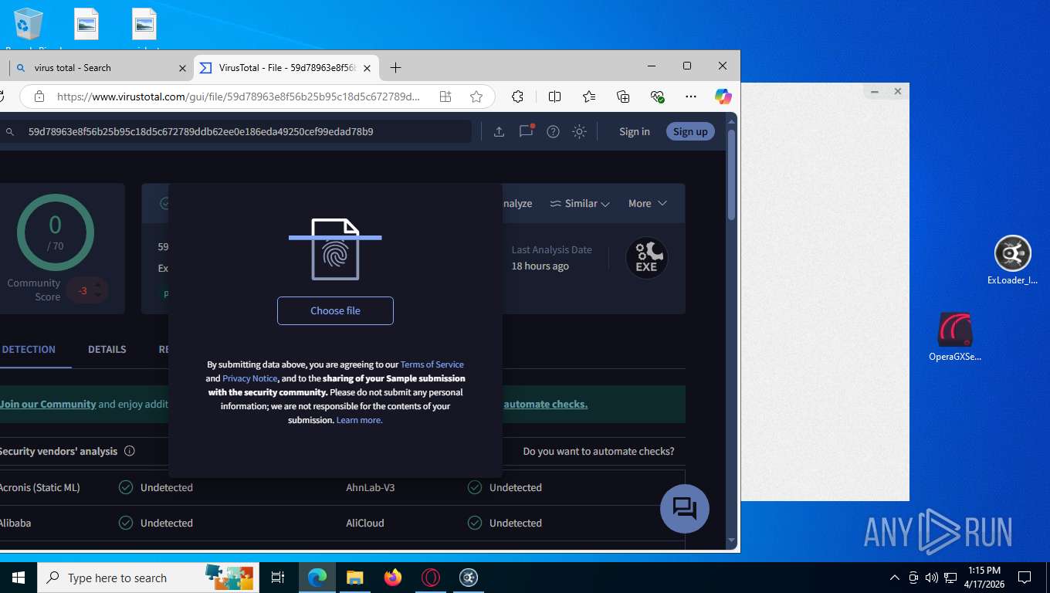Screen dimensions: 1050x593
Task: Open the Privacy Notice link
Action: click(249, 378)
